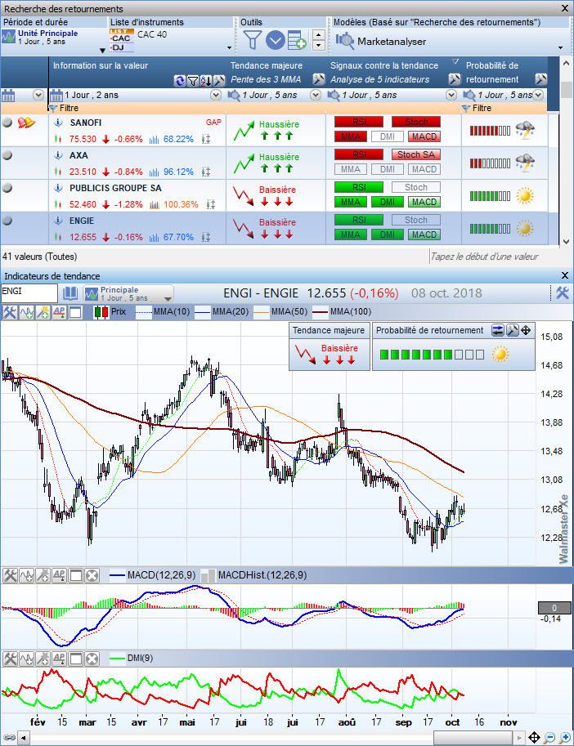Toggle the round marker for PUBLICIS GROUPE SA
The height and width of the screenshot is (746, 574).
point(7,187)
